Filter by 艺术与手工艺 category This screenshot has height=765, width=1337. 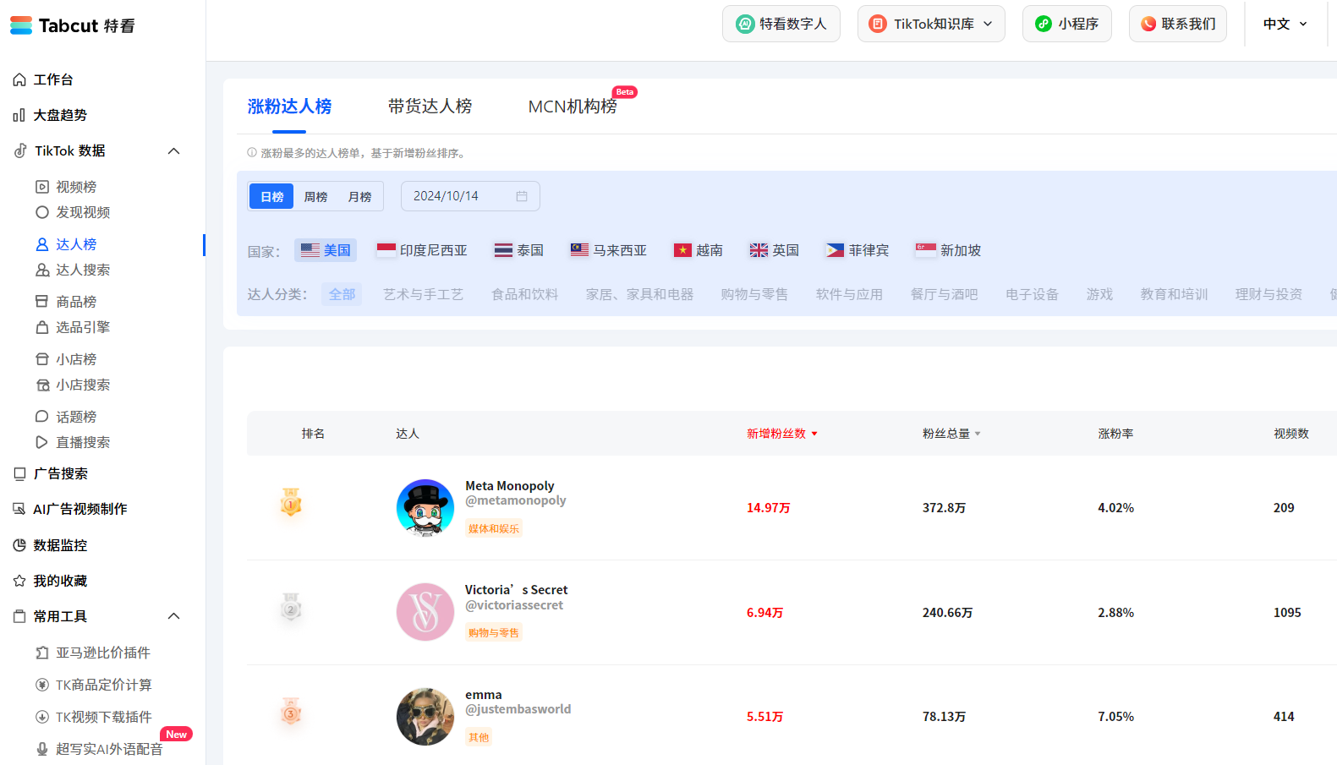(x=423, y=294)
